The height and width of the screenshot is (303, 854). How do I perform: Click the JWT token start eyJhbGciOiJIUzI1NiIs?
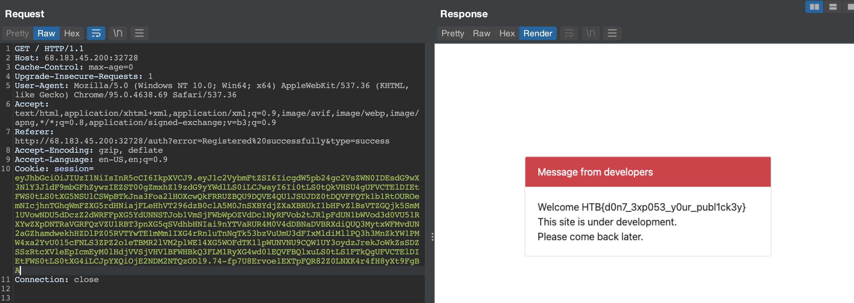[x=64, y=178]
